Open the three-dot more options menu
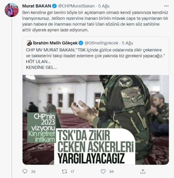The width and height of the screenshot is (174, 178). tap(166, 6)
